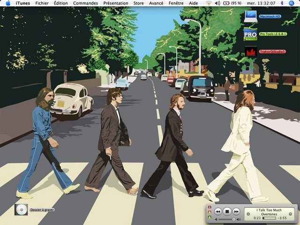The height and width of the screenshot is (225, 300).
Task: Open the iTunes application menu
Action: [23, 3]
